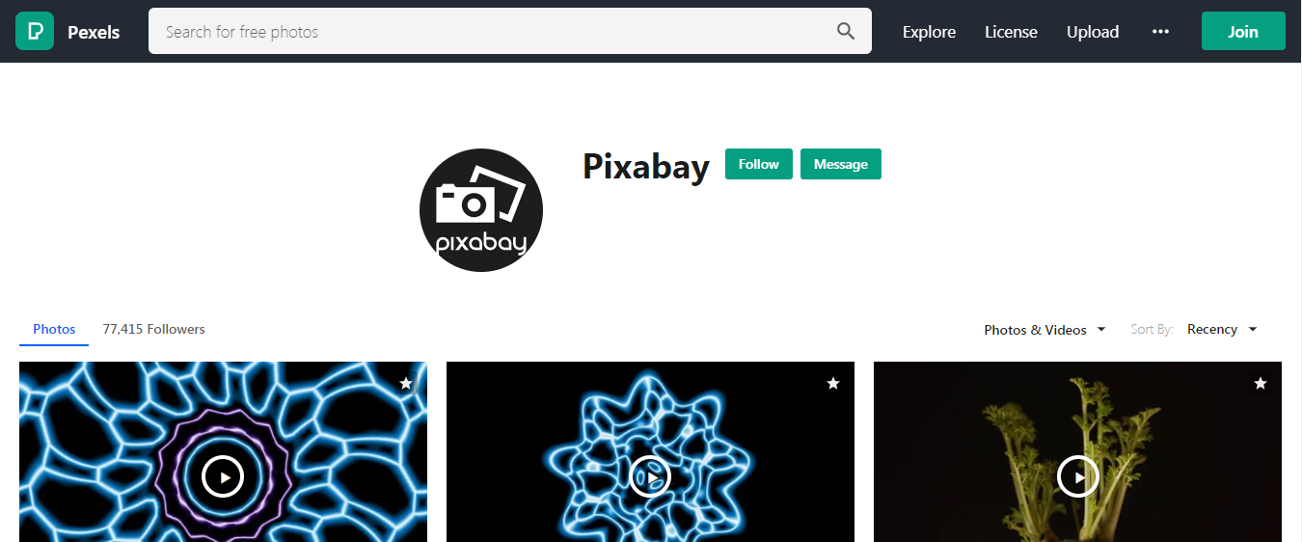The image size is (1302, 542).
Task: Open the Explore menu
Action: (x=929, y=32)
